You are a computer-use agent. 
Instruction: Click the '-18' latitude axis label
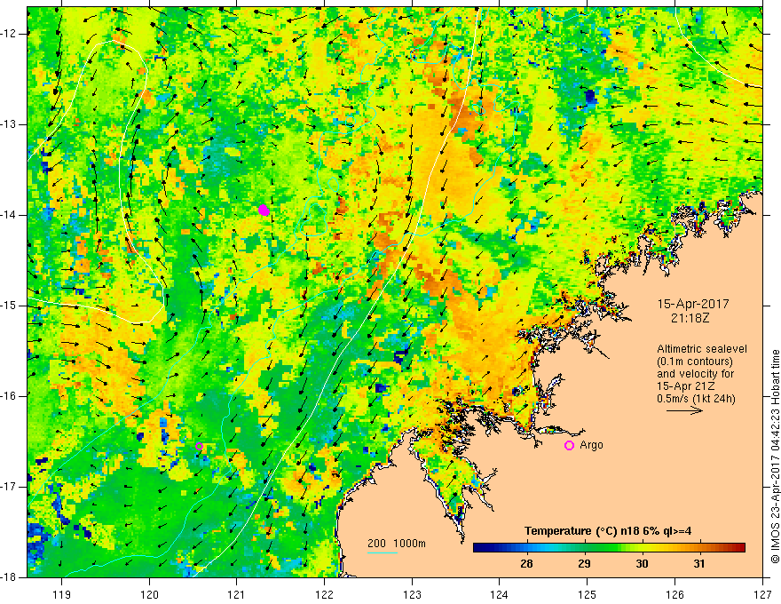pyautogui.click(x=10, y=577)
